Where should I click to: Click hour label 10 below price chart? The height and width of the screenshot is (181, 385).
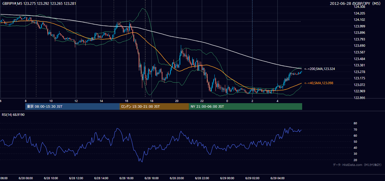point(51,101)
